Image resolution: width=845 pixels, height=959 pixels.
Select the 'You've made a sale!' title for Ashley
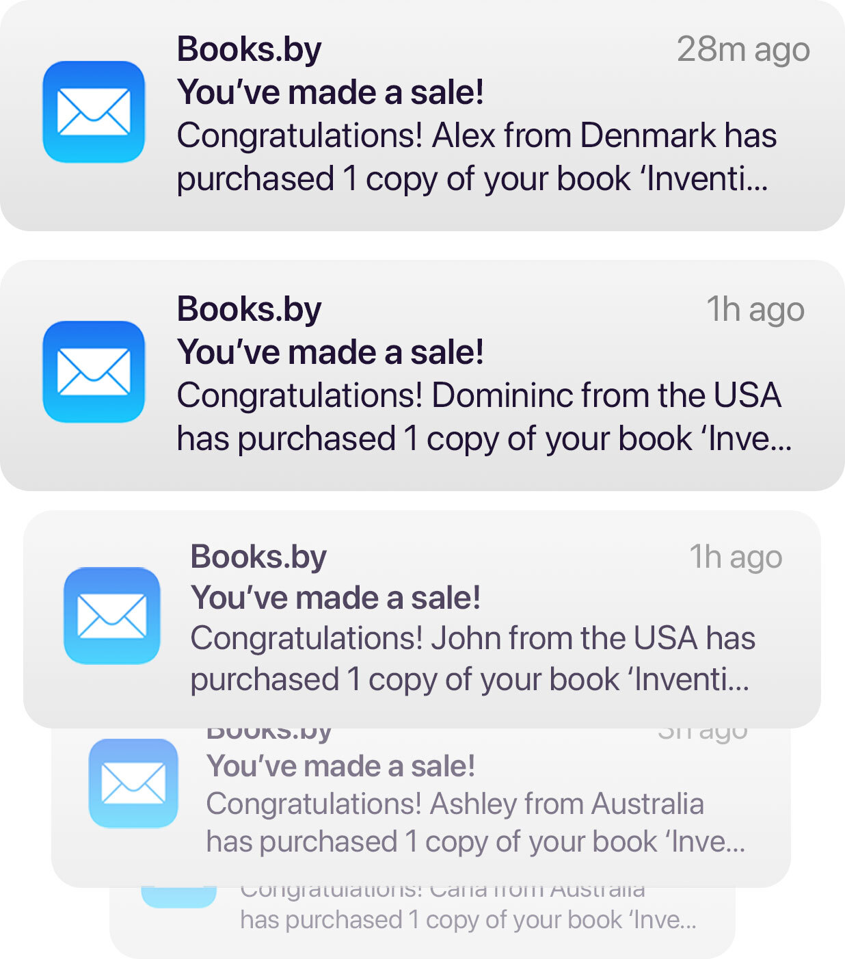click(340, 766)
